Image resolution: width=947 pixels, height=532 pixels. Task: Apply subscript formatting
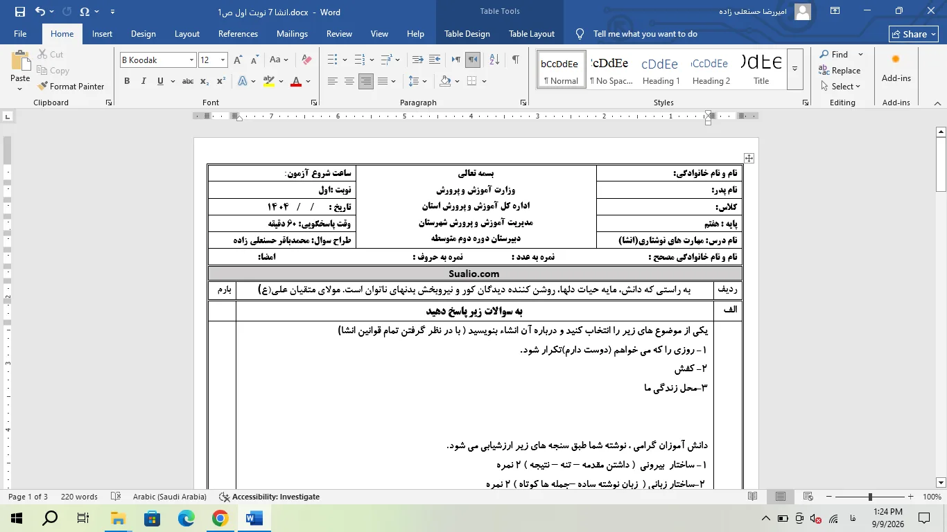(205, 81)
